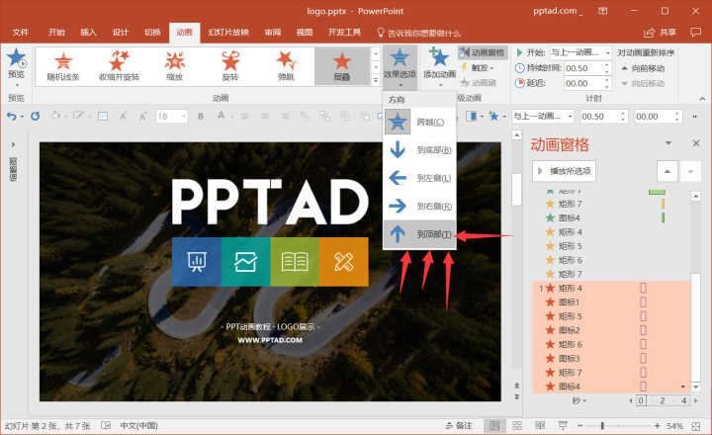Toggle the 备注 notes pane
The width and height of the screenshot is (712, 435).
click(458, 426)
